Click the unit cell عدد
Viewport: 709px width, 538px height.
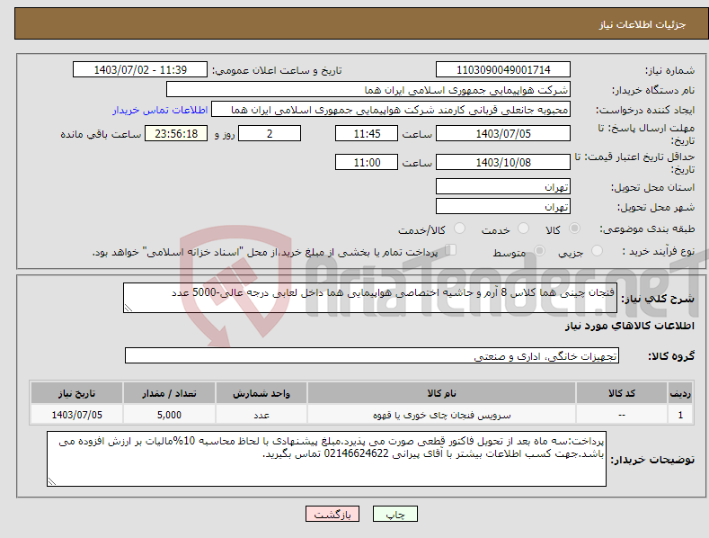(x=261, y=415)
